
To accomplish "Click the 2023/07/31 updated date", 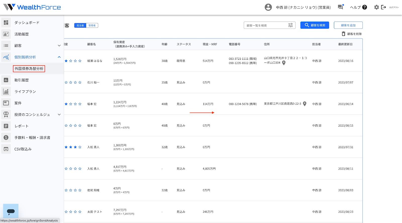I will (346, 147).
